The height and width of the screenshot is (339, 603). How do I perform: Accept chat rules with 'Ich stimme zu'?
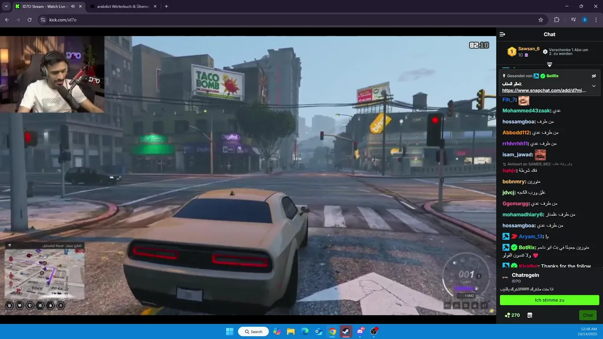point(549,300)
